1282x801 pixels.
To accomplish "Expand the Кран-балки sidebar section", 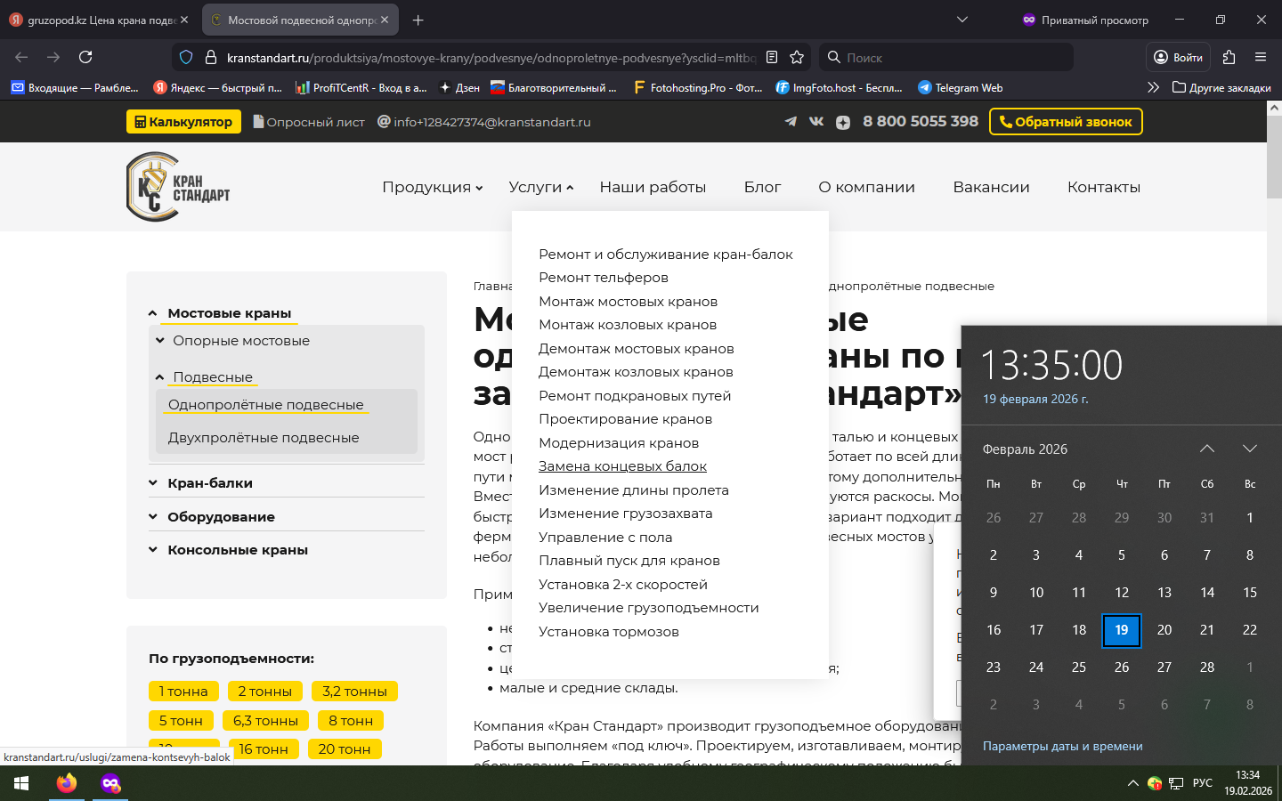I will [210, 483].
